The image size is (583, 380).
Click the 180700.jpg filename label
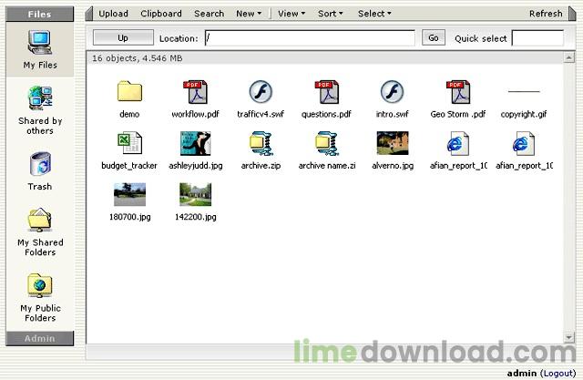click(x=129, y=217)
